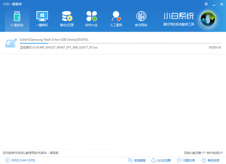Open 备份/还原 section
This screenshot has width=226, height=164.
coord(66,19)
